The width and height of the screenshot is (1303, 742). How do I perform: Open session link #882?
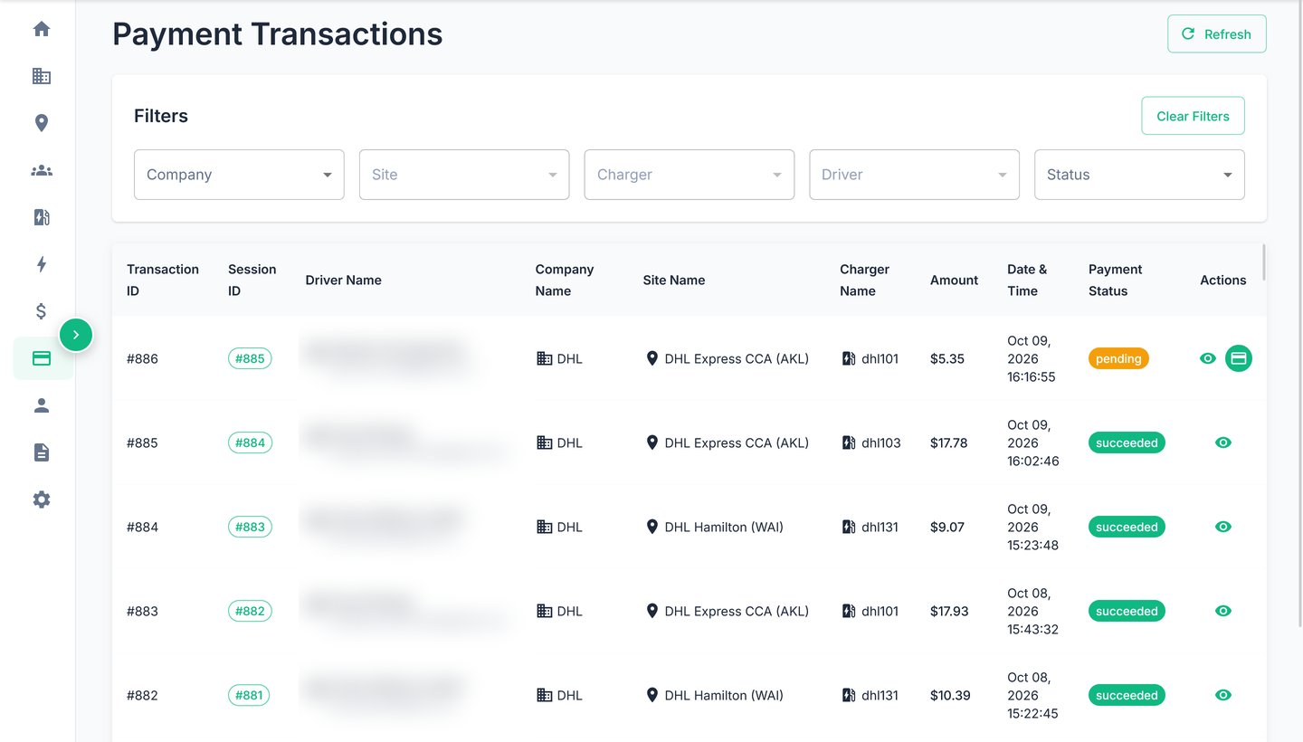point(250,611)
